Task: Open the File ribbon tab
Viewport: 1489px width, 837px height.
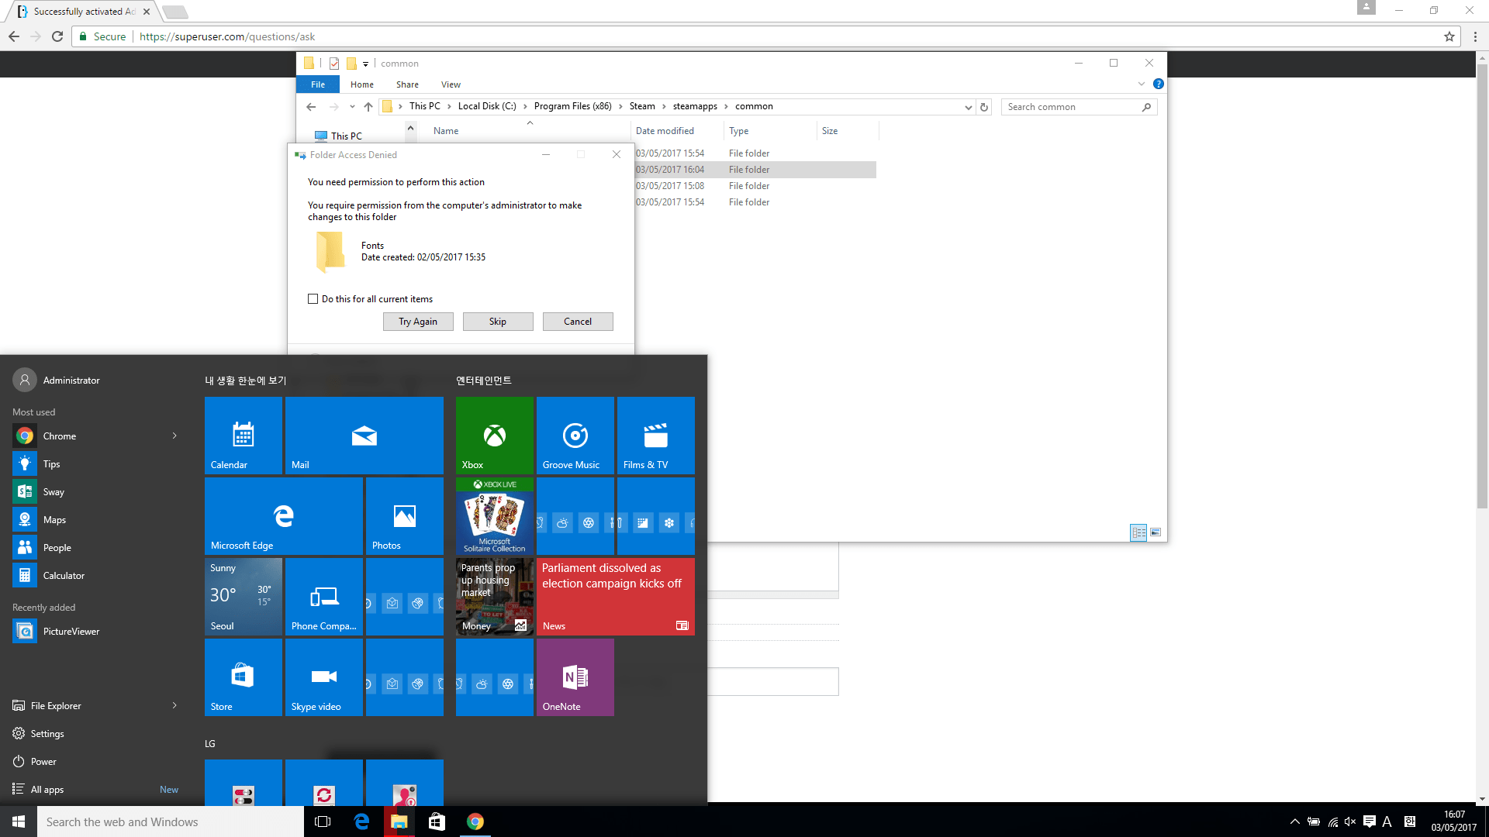Action: tap(318, 84)
